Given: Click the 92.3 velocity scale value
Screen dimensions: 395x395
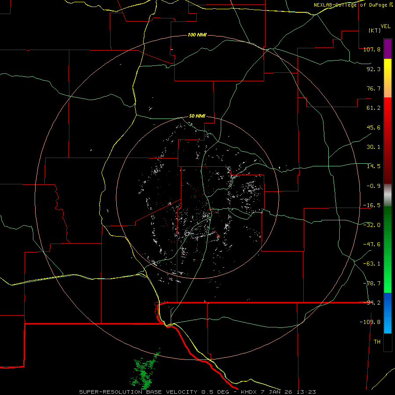Looking at the screenshot, I should tap(373, 69).
